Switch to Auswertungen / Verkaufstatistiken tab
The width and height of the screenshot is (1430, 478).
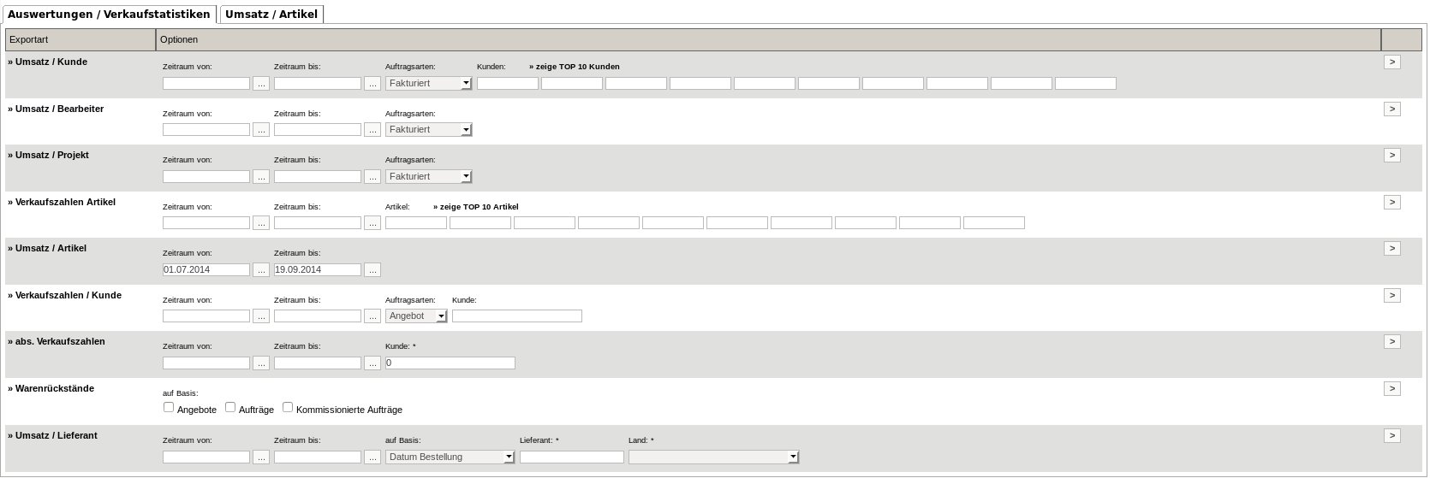[109, 14]
